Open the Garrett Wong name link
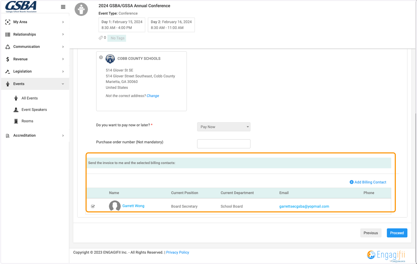Screen dimensions: 417x264 [x=133, y=206]
